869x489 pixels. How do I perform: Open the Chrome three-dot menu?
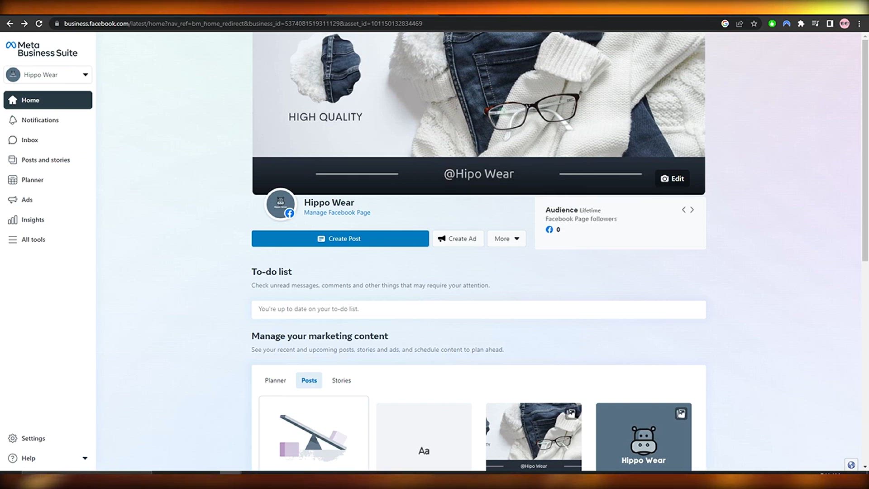tap(859, 24)
